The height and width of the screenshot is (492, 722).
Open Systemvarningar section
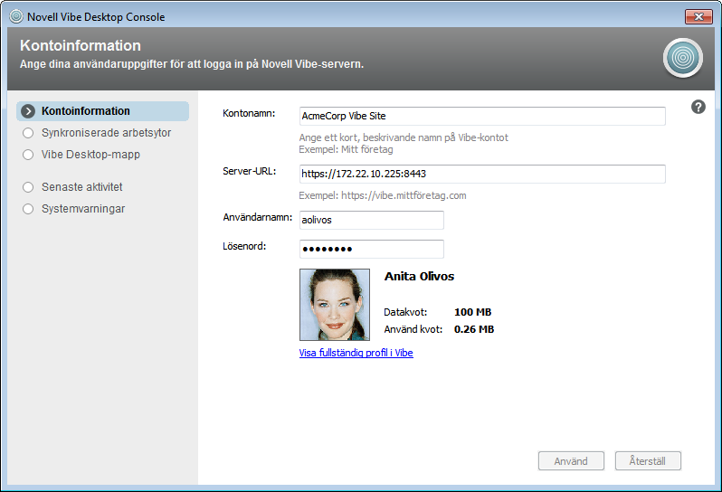pos(83,209)
